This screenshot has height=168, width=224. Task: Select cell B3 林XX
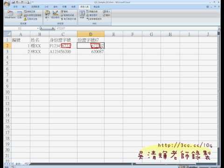(x=40, y=51)
